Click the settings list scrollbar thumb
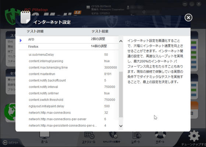The image size is (206, 147). (121, 94)
